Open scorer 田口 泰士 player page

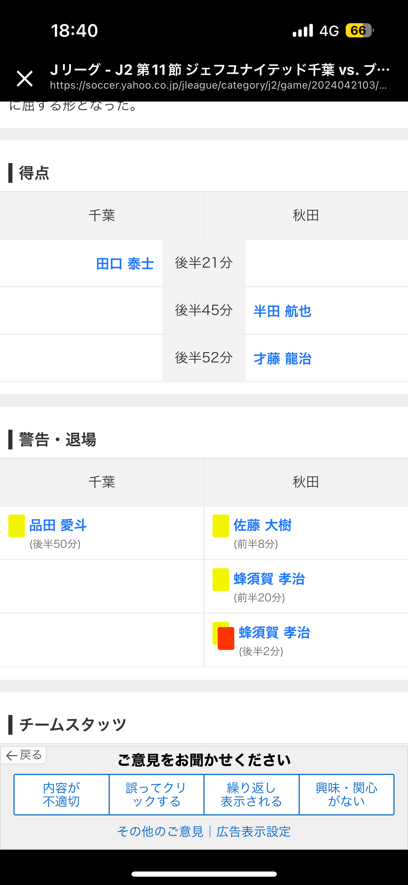coord(125,264)
